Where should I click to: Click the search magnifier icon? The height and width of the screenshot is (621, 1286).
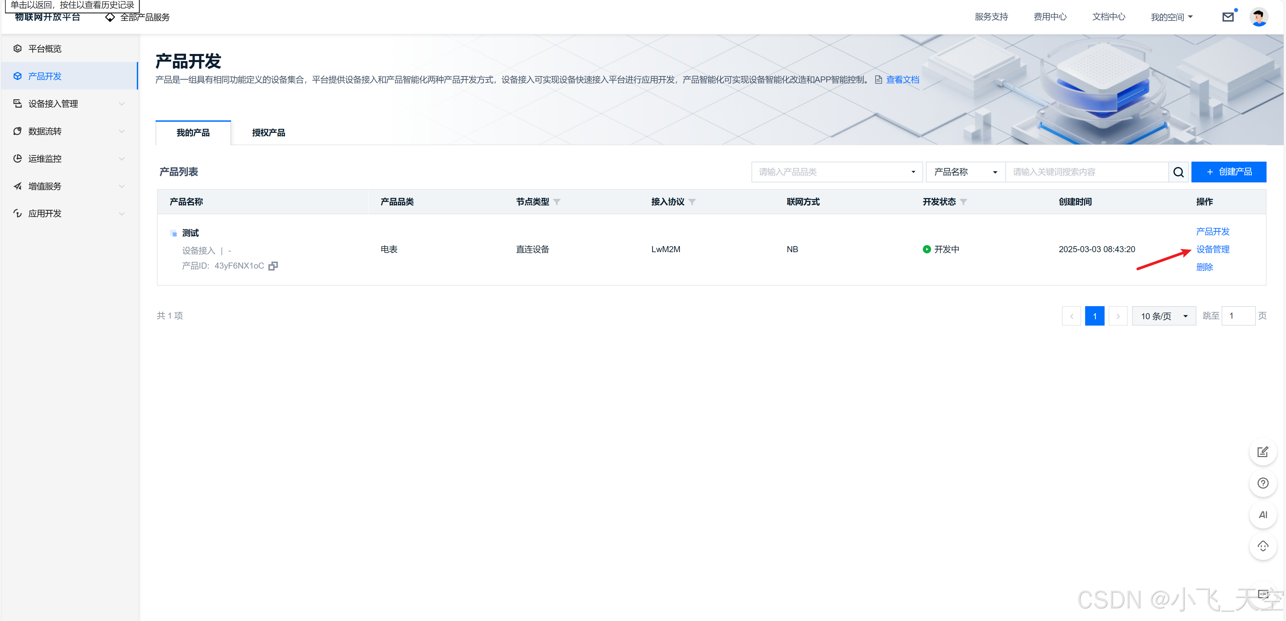pyautogui.click(x=1178, y=172)
